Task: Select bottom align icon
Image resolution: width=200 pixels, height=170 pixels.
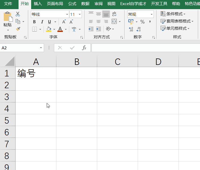Action: coord(106,14)
